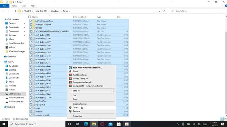Image resolution: width=227 pixels, height=127 pixels.
Task: Open WhatsApp Images folder in sidebar
Action: coord(15,51)
